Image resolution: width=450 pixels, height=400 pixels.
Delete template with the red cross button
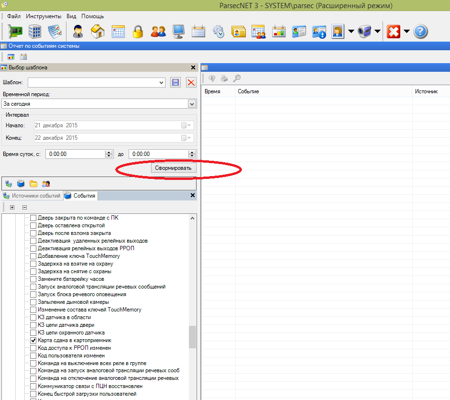point(191,83)
